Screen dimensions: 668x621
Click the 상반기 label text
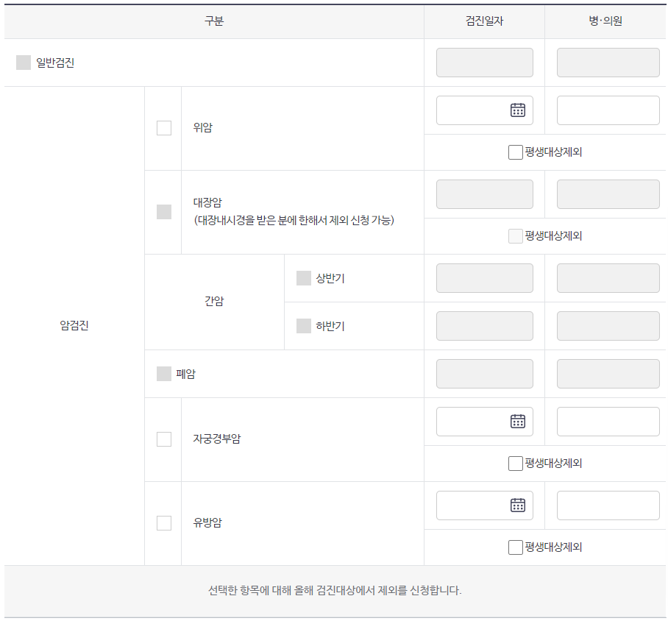pos(330,278)
